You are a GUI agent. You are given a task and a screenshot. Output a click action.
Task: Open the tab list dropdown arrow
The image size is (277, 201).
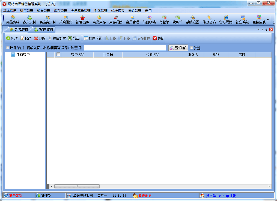(266, 29)
